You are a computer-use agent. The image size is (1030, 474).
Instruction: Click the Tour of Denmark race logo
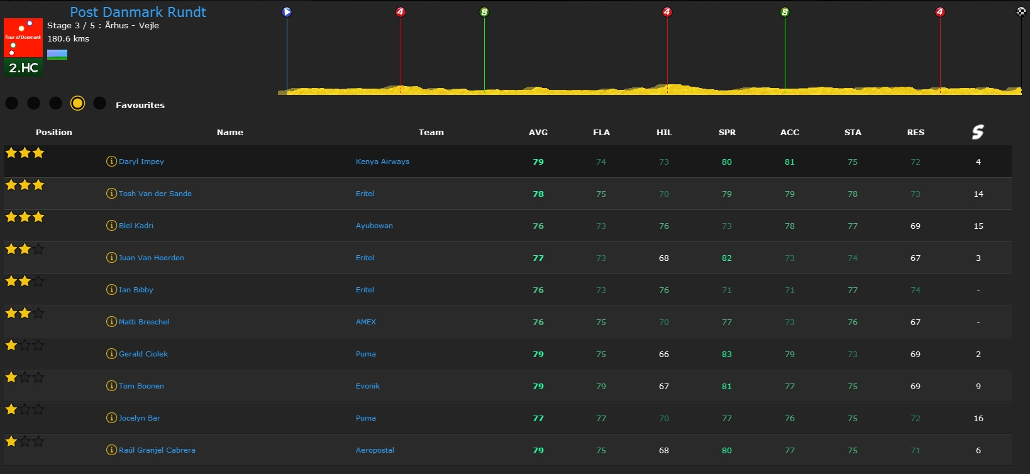pos(23,38)
